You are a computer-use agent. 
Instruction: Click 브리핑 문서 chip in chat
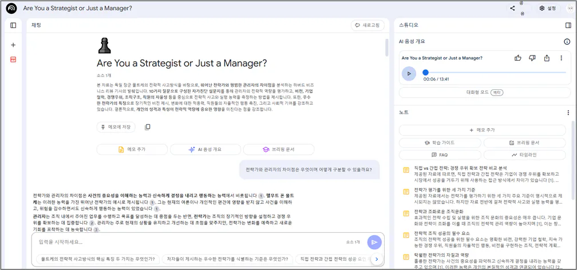click(x=279, y=149)
